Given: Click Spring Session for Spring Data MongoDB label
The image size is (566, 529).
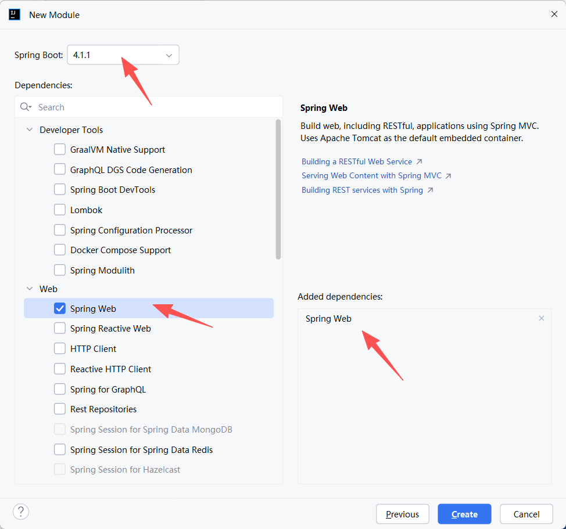Looking at the screenshot, I should pyautogui.click(x=151, y=430).
